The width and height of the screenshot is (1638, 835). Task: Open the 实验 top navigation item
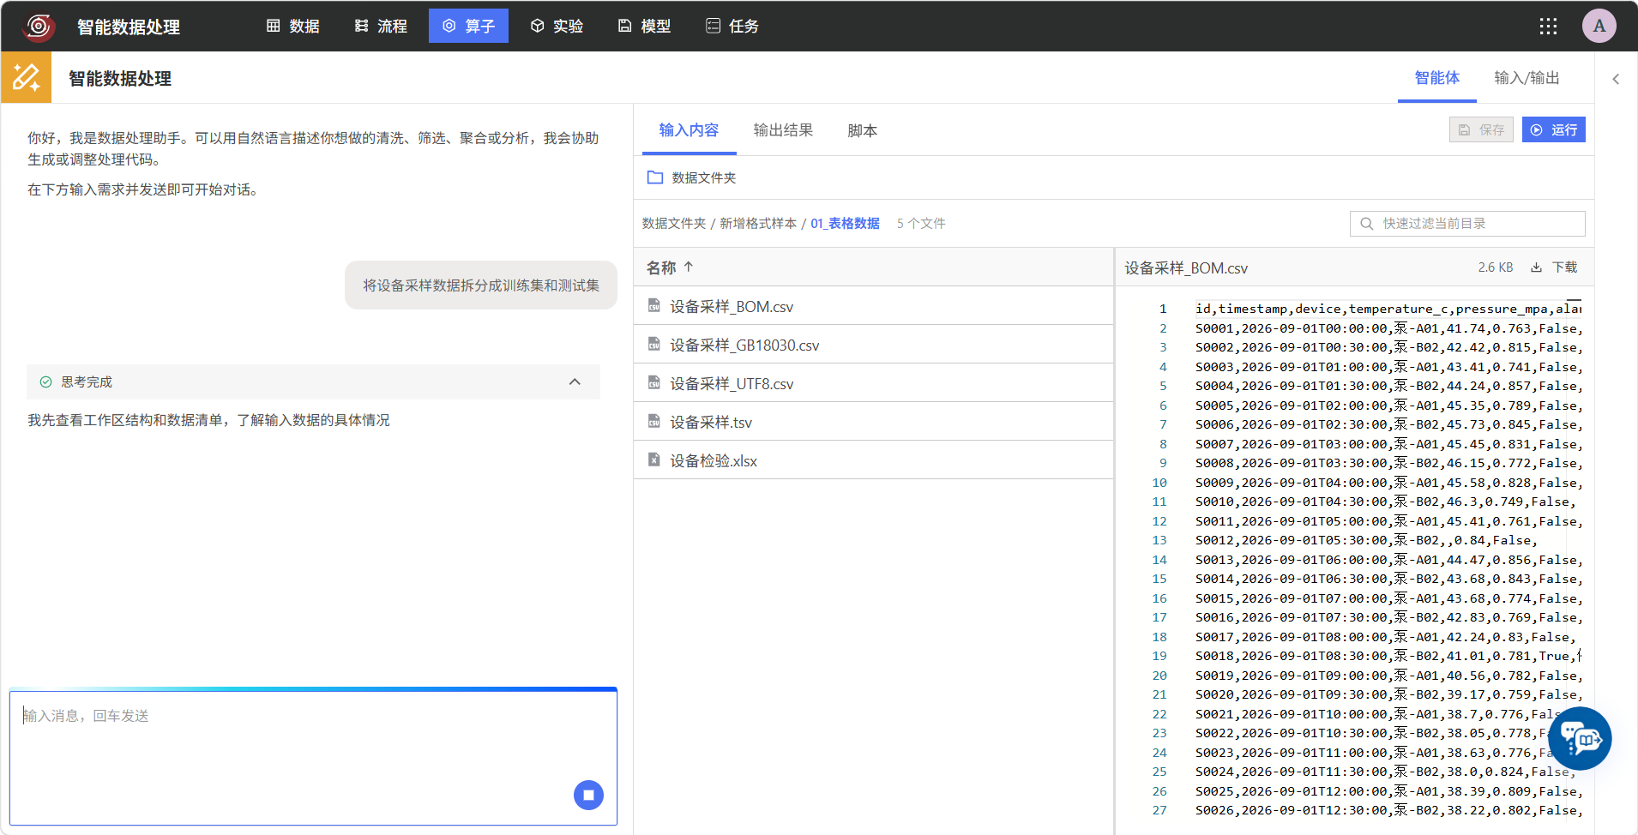[557, 27]
